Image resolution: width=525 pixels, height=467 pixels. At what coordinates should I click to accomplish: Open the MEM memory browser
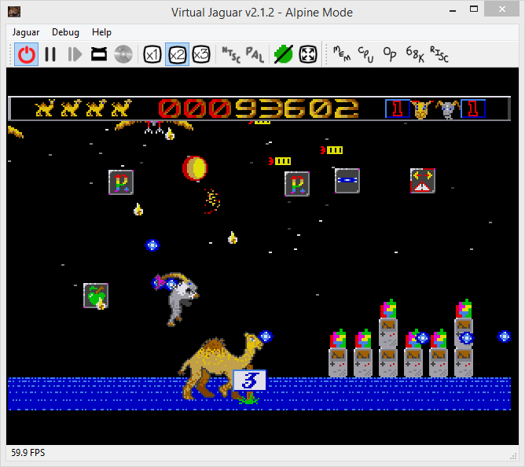coord(342,54)
